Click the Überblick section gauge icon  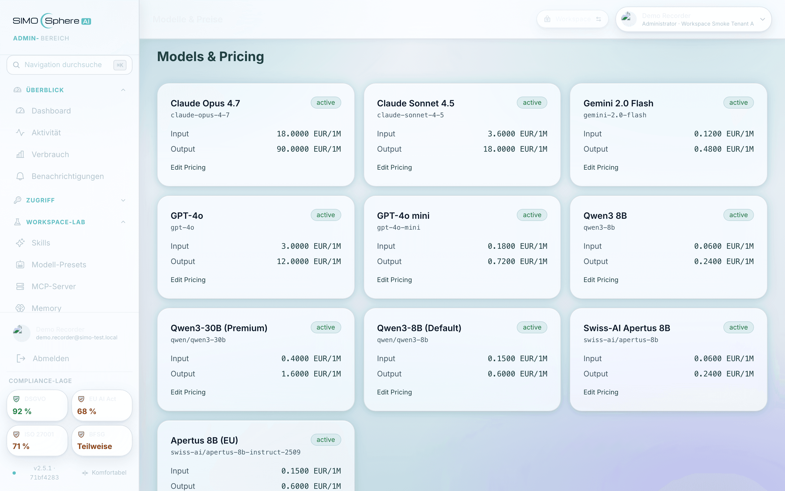point(17,90)
